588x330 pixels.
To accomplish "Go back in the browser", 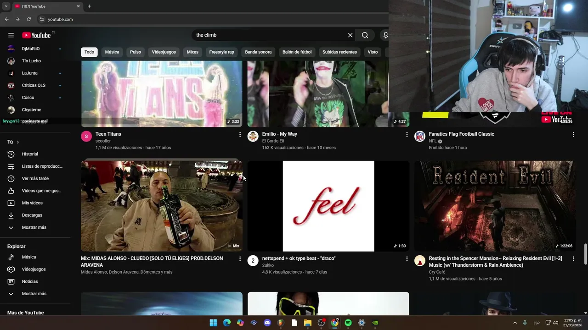I will (6, 19).
